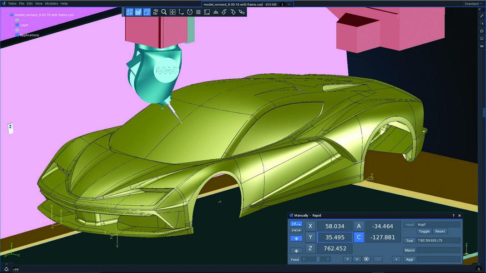Click the Tebis logo in menu bar
486x273 pixels.
point(4,3)
